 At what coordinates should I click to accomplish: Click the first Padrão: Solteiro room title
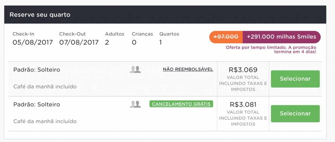pos(37,70)
